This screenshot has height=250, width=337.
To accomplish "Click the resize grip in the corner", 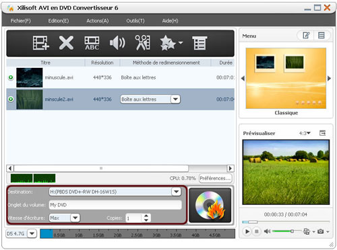I will 332,245.
